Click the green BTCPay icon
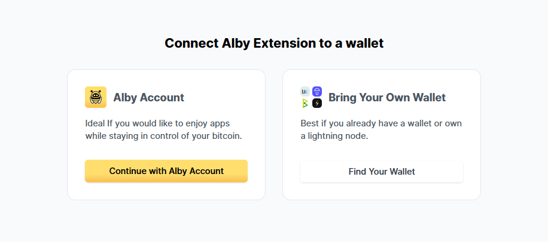 pos(305,103)
